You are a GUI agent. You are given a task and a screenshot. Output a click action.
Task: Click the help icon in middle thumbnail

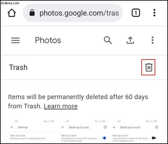point(105,127)
